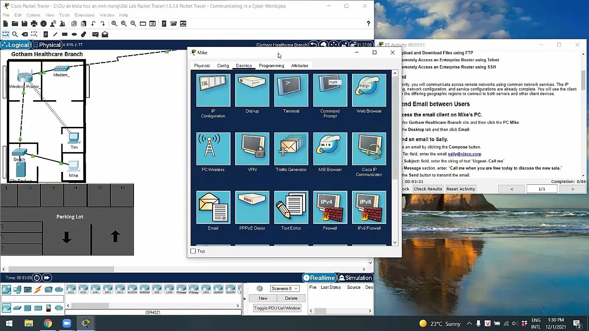Image resolution: width=589 pixels, height=331 pixels.
Task: Select the Inspect magnifier tool
Action: tap(15, 34)
